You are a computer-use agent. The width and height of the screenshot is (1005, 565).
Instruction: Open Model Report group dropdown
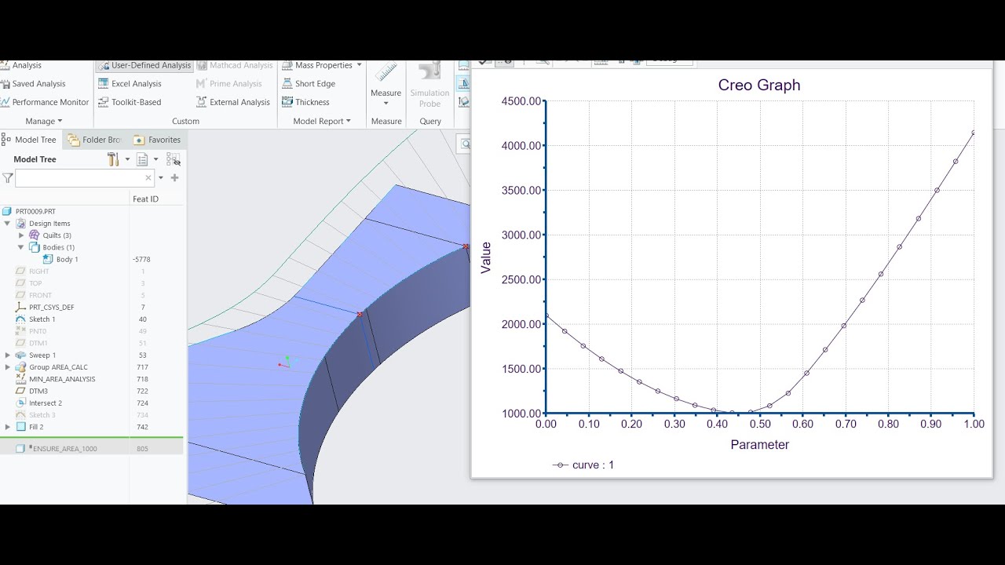pyautogui.click(x=322, y=122)
